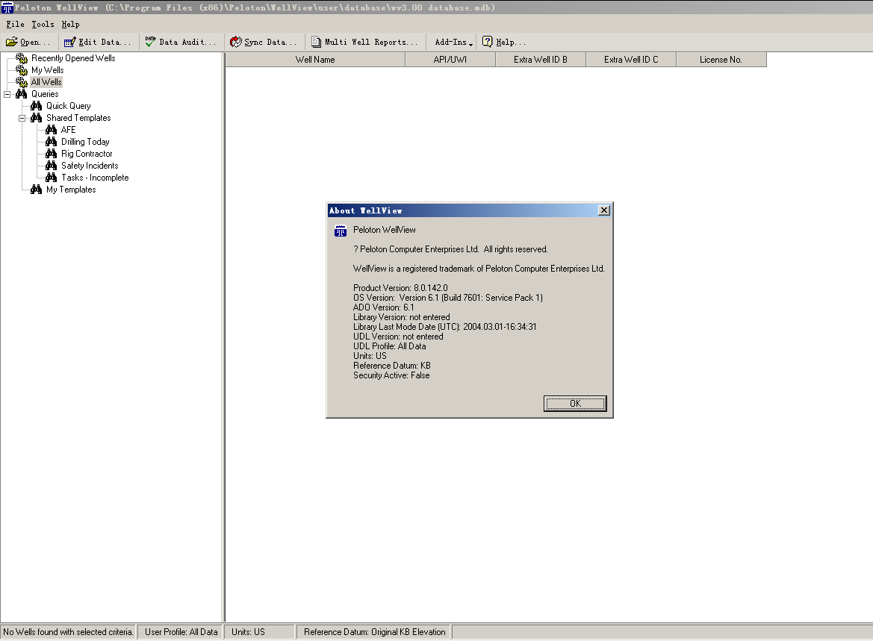This screenshot has width=873, height=641.
Task: Click the Sync Data icon
Action: pyautogui.click(x=235, y=42)
